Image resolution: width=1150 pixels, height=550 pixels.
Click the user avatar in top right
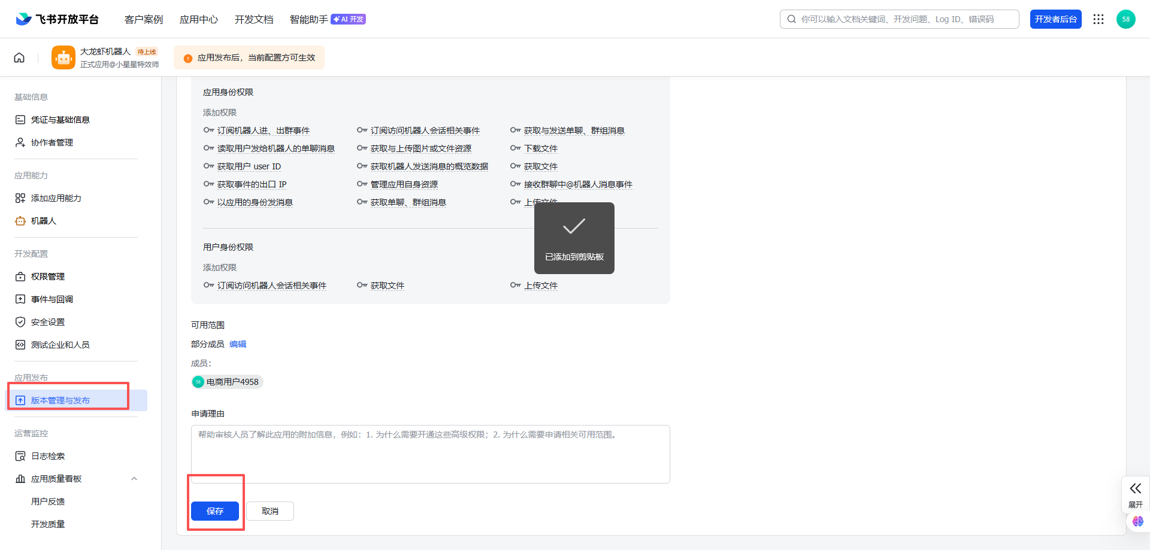pos(1125,19)
